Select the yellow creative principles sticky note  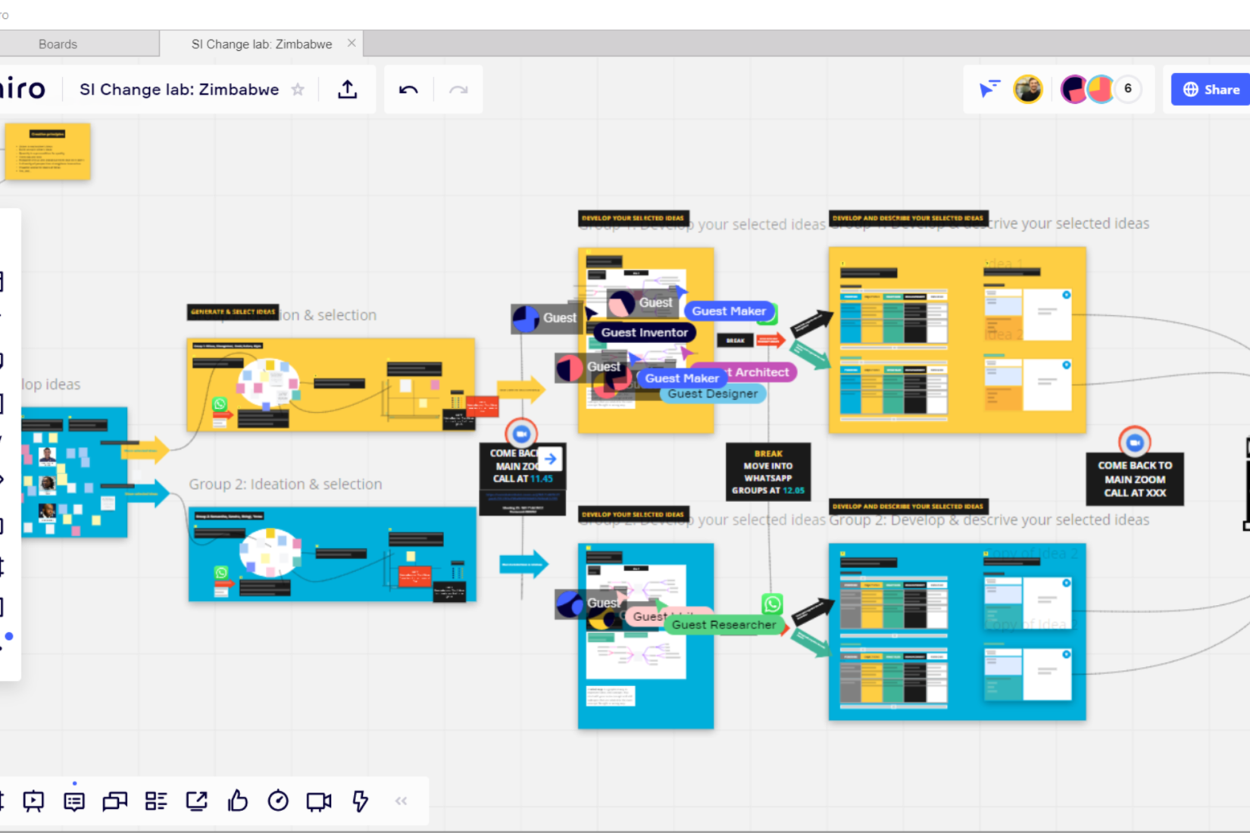[48, 152]
